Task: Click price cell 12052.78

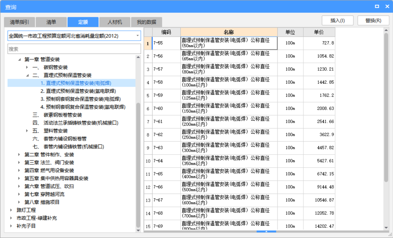Action: [319, 213]
